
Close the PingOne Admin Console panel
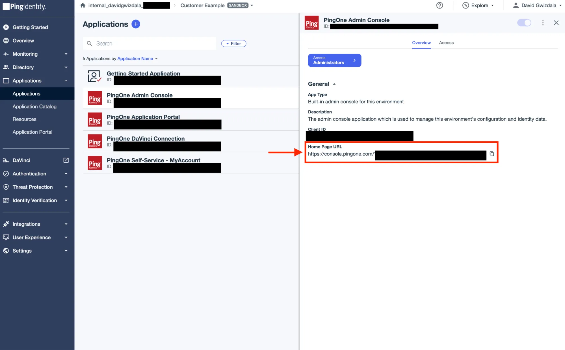point(556,23)
